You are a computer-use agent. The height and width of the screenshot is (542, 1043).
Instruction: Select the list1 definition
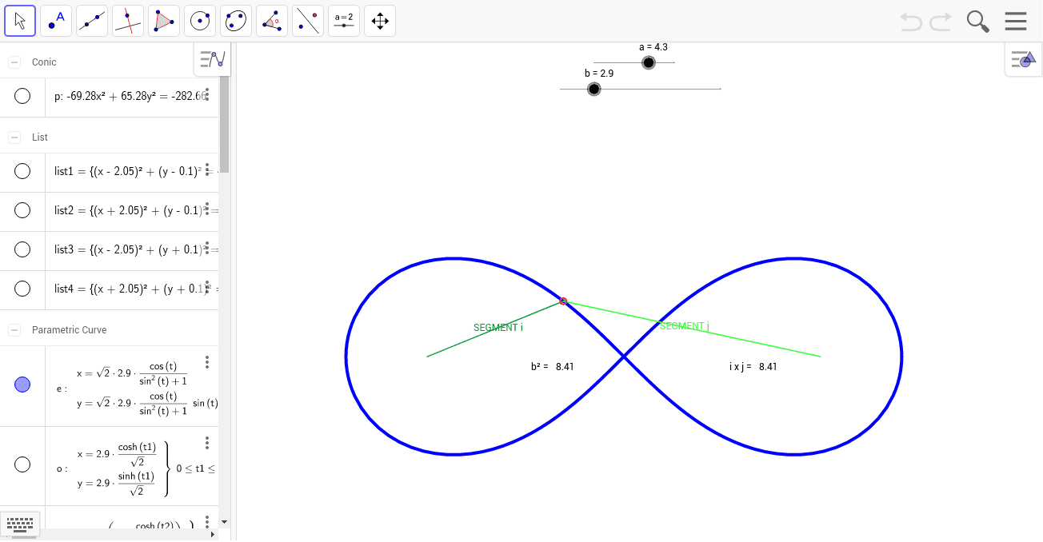coord(133,171)
